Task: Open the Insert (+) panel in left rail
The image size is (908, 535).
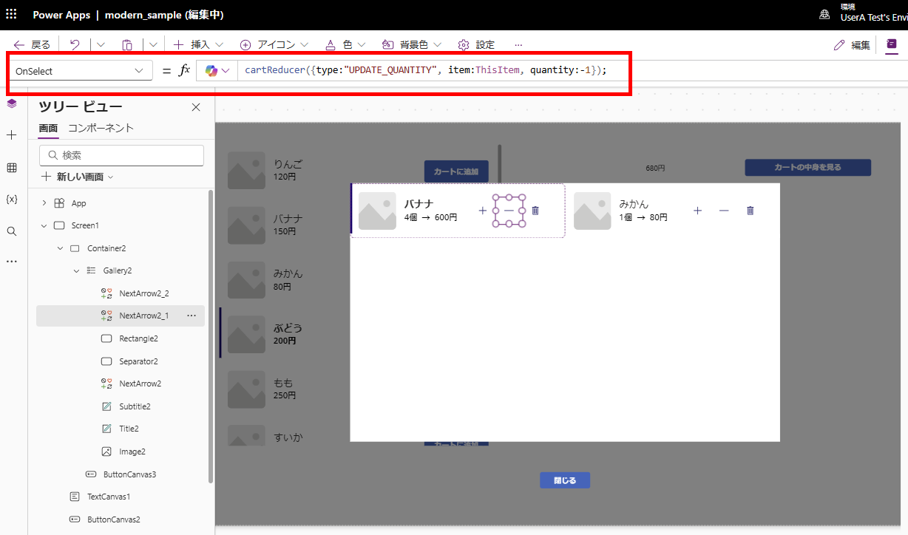Action: click(11, 135)
